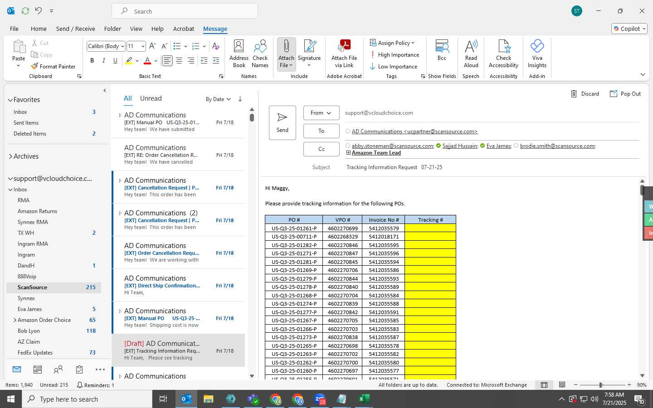Click the To recipients button

click(x=322, y=131)
